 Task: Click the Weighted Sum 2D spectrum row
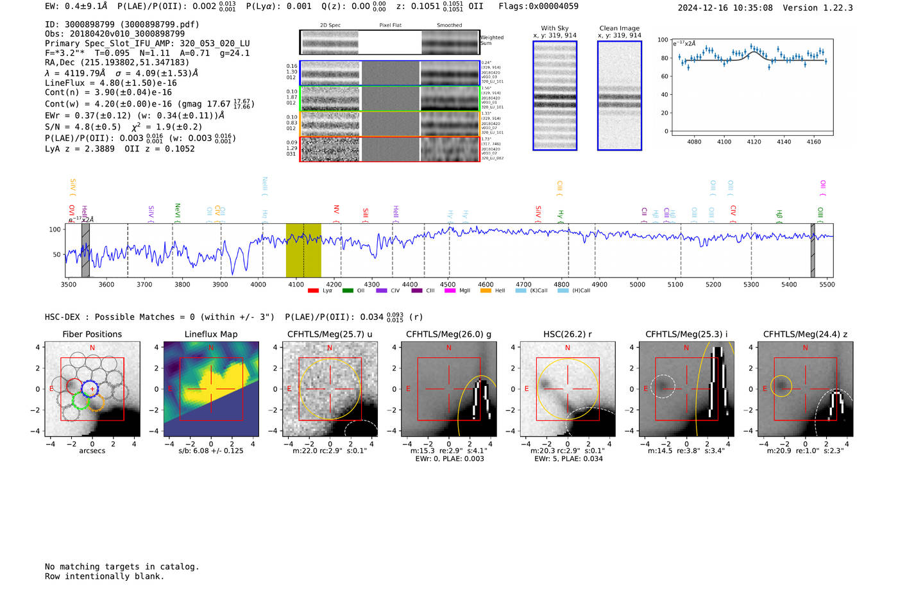pyautogui.click(x=390, y=42)
